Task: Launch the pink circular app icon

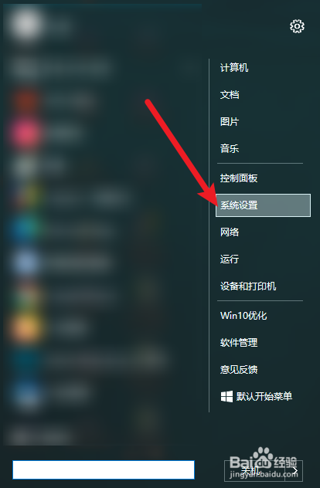Action: [x=26, y=134]
